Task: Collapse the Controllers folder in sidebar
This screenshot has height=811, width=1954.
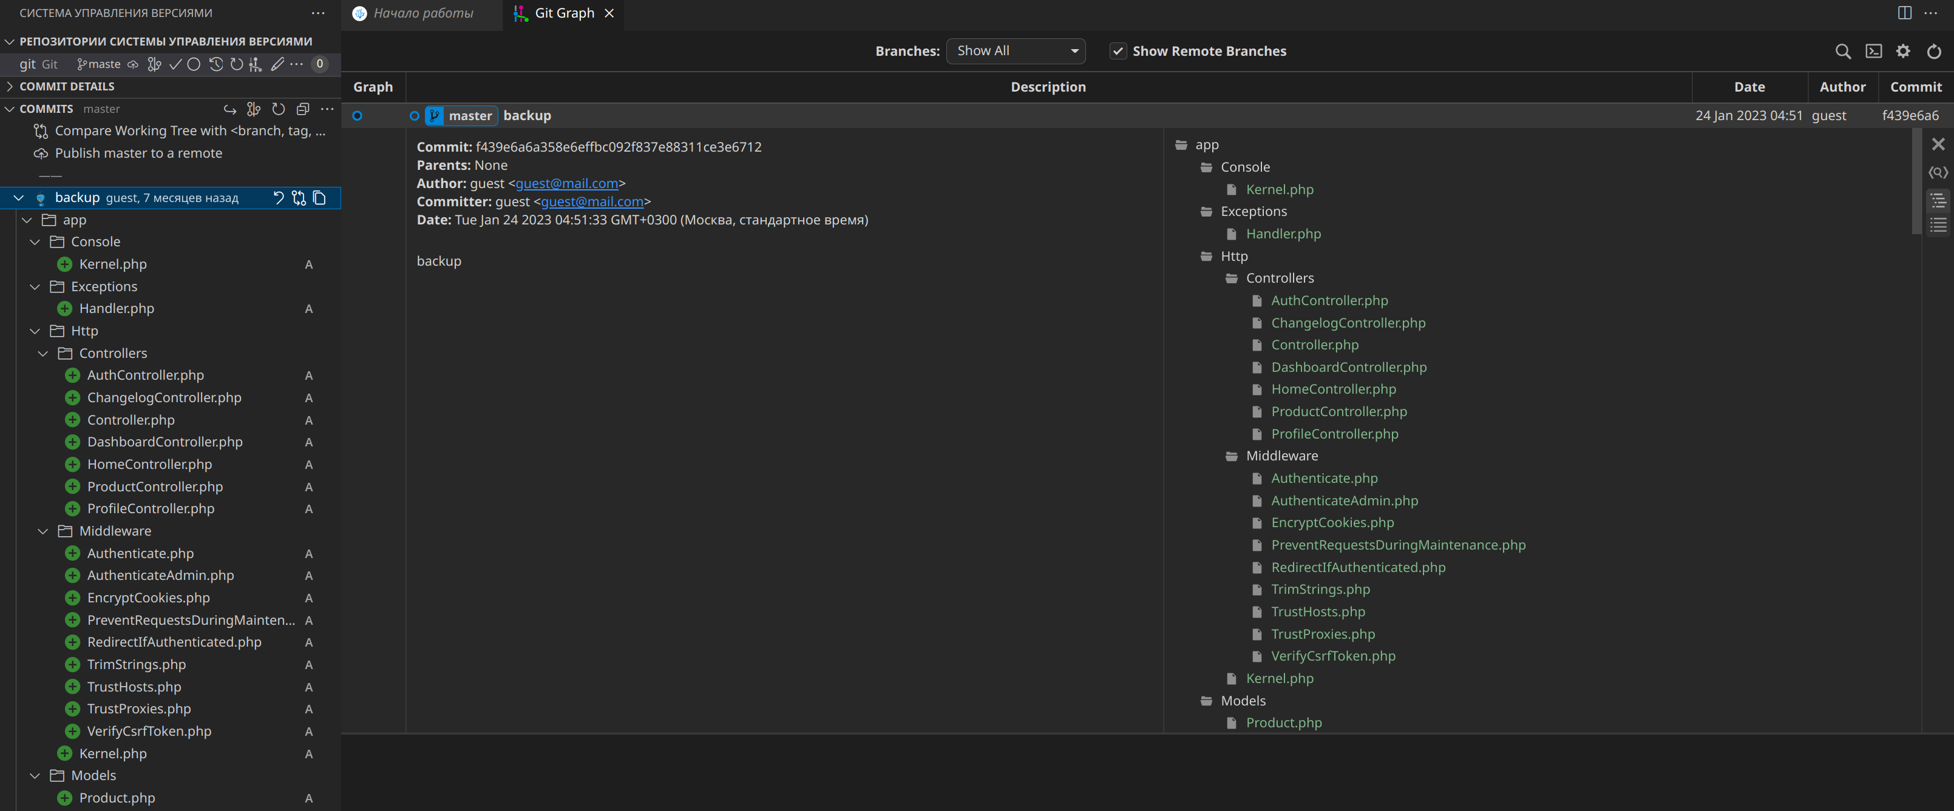Action: click(43, 353)
